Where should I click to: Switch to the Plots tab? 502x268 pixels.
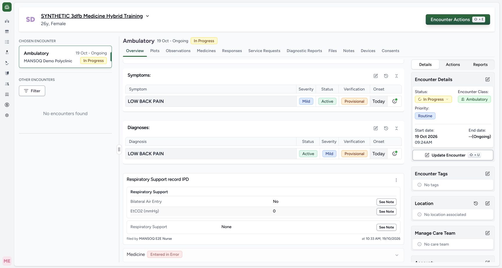(x=155, y=51)
